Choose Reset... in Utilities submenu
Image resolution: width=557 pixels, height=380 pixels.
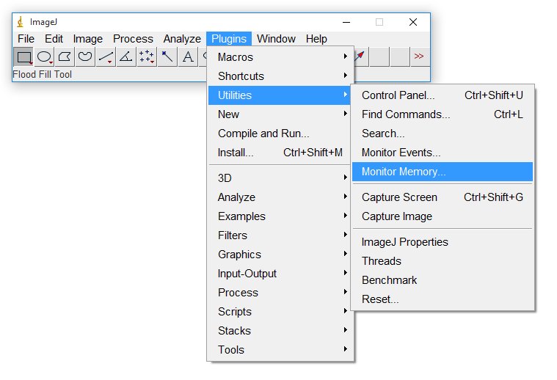point(443,299)
